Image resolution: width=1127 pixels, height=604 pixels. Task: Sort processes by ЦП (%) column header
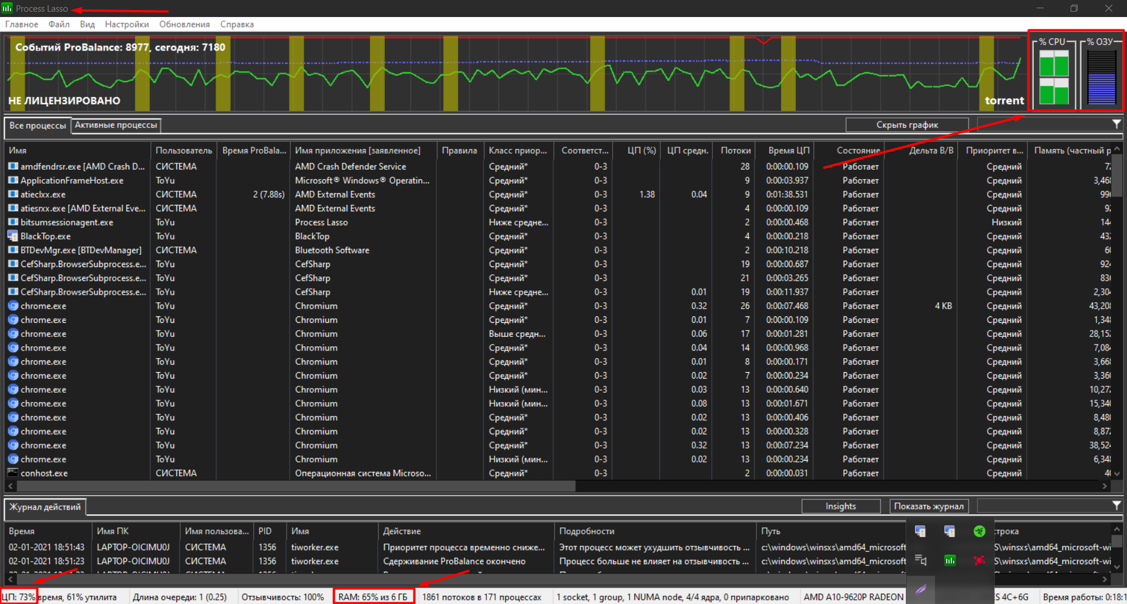click(641, 150)
